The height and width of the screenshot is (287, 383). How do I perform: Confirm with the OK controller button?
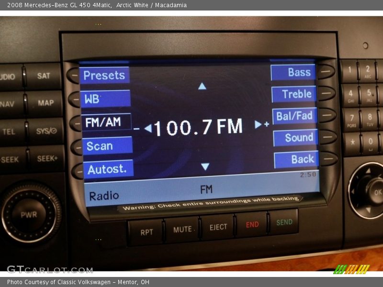pyautogui.click(x=377, y=192)
